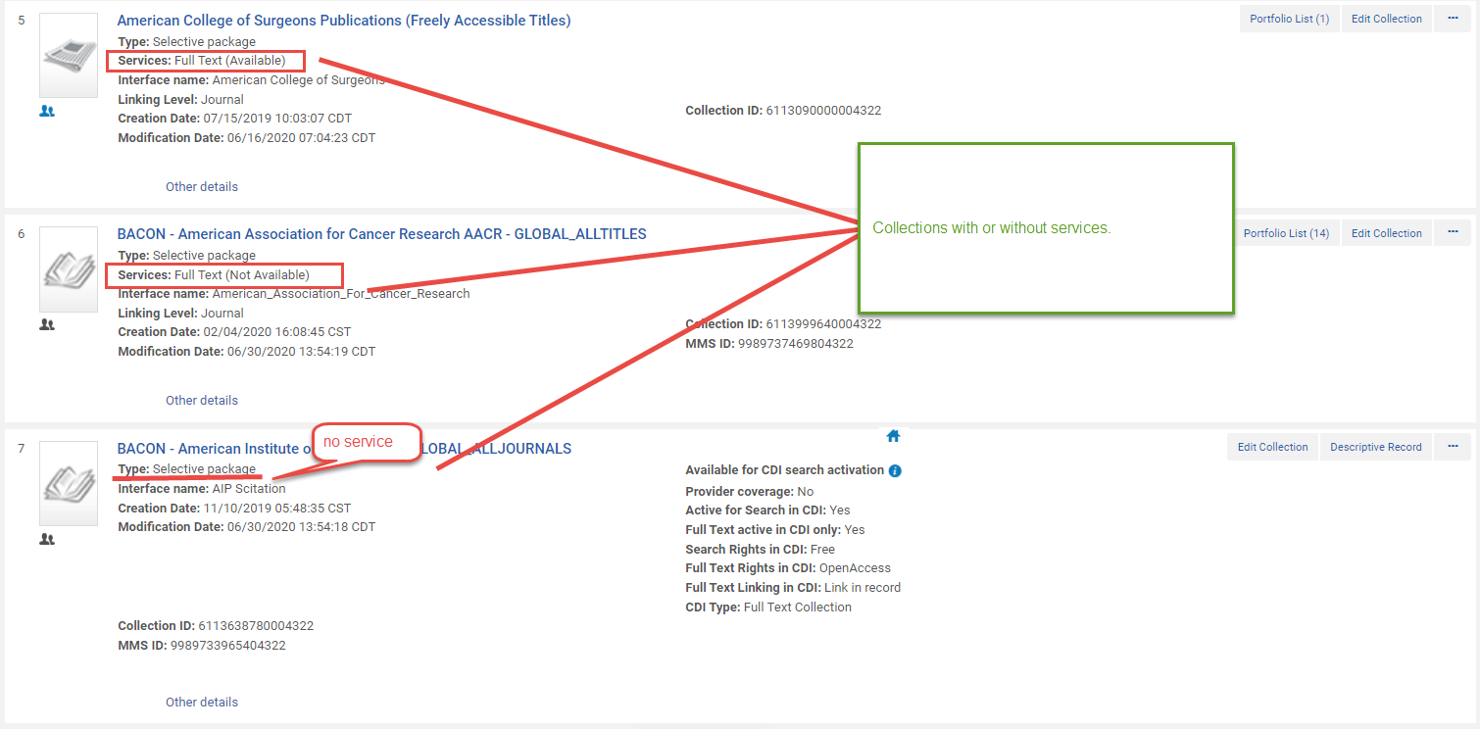
Task: Open BACON American Association for Cancer Research title
Action: tap(381, 234)
